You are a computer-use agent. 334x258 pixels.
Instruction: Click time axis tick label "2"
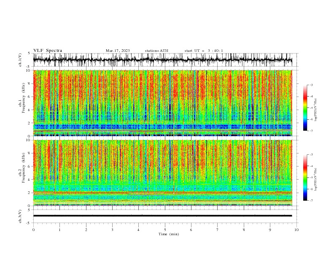tap(86, 230)
